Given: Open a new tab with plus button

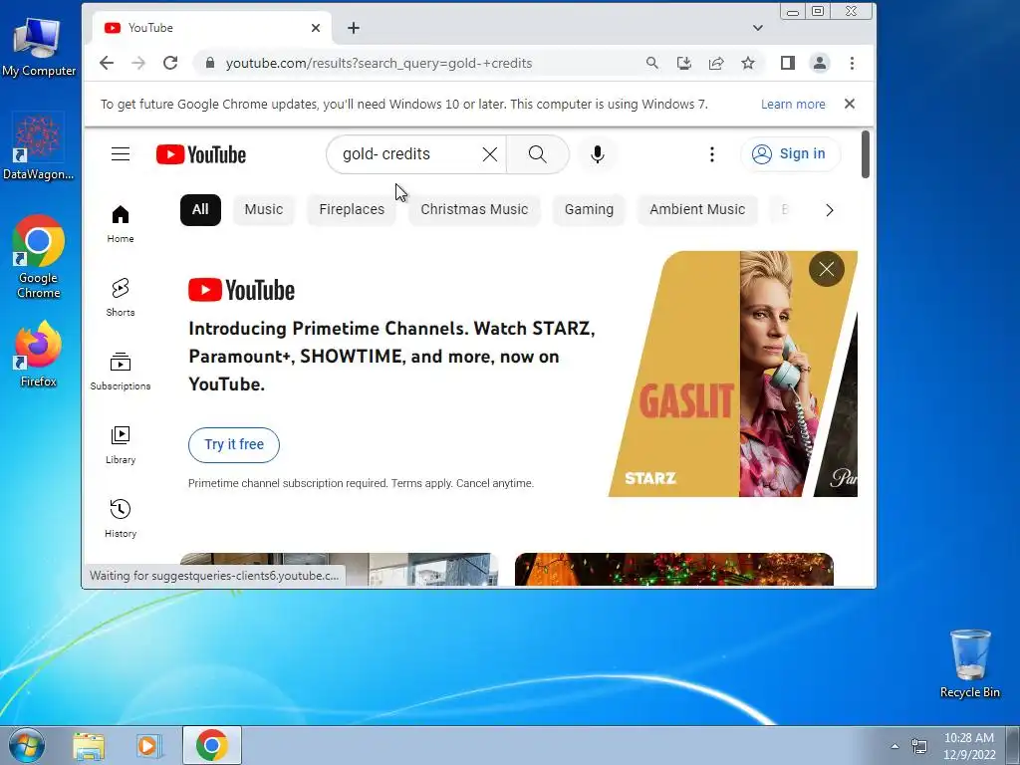Looking at the screenshot, I should click(x=354, y=28).
